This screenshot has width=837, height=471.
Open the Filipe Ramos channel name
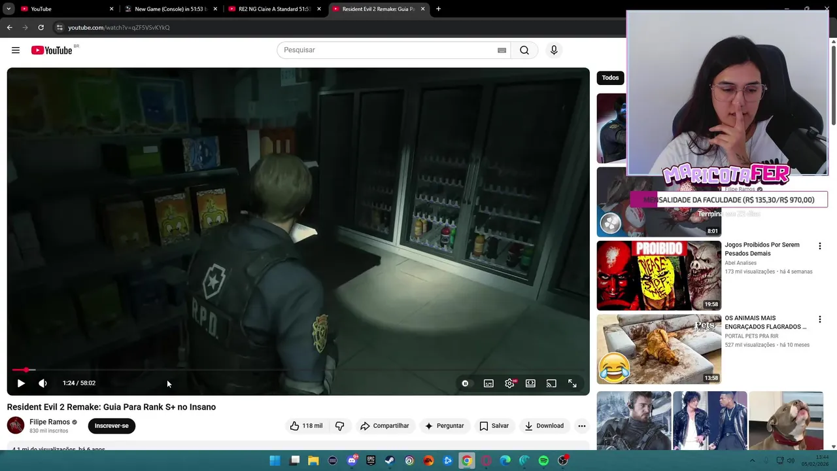click(x=50, y=422)
